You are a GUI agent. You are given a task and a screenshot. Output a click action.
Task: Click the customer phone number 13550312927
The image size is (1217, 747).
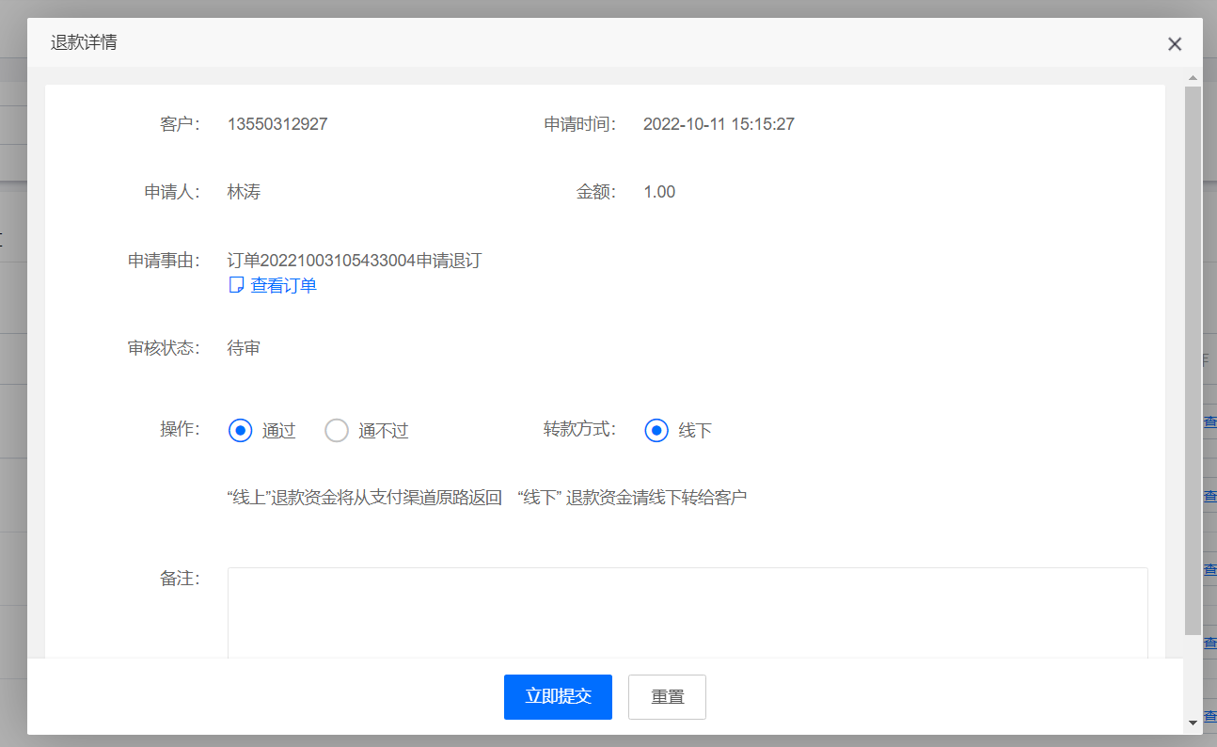277,124
